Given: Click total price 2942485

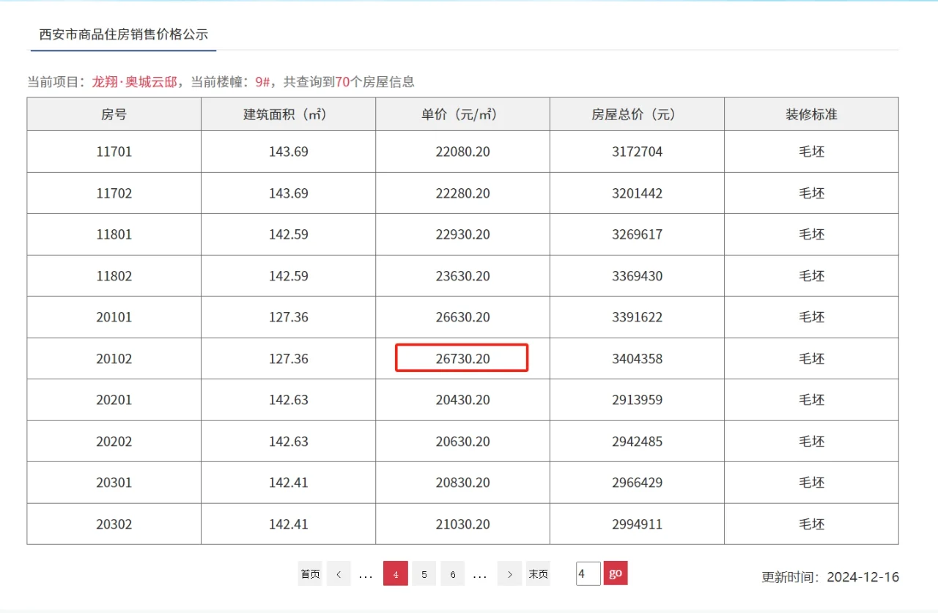Looking at the screenshot, I should (637, 442).
